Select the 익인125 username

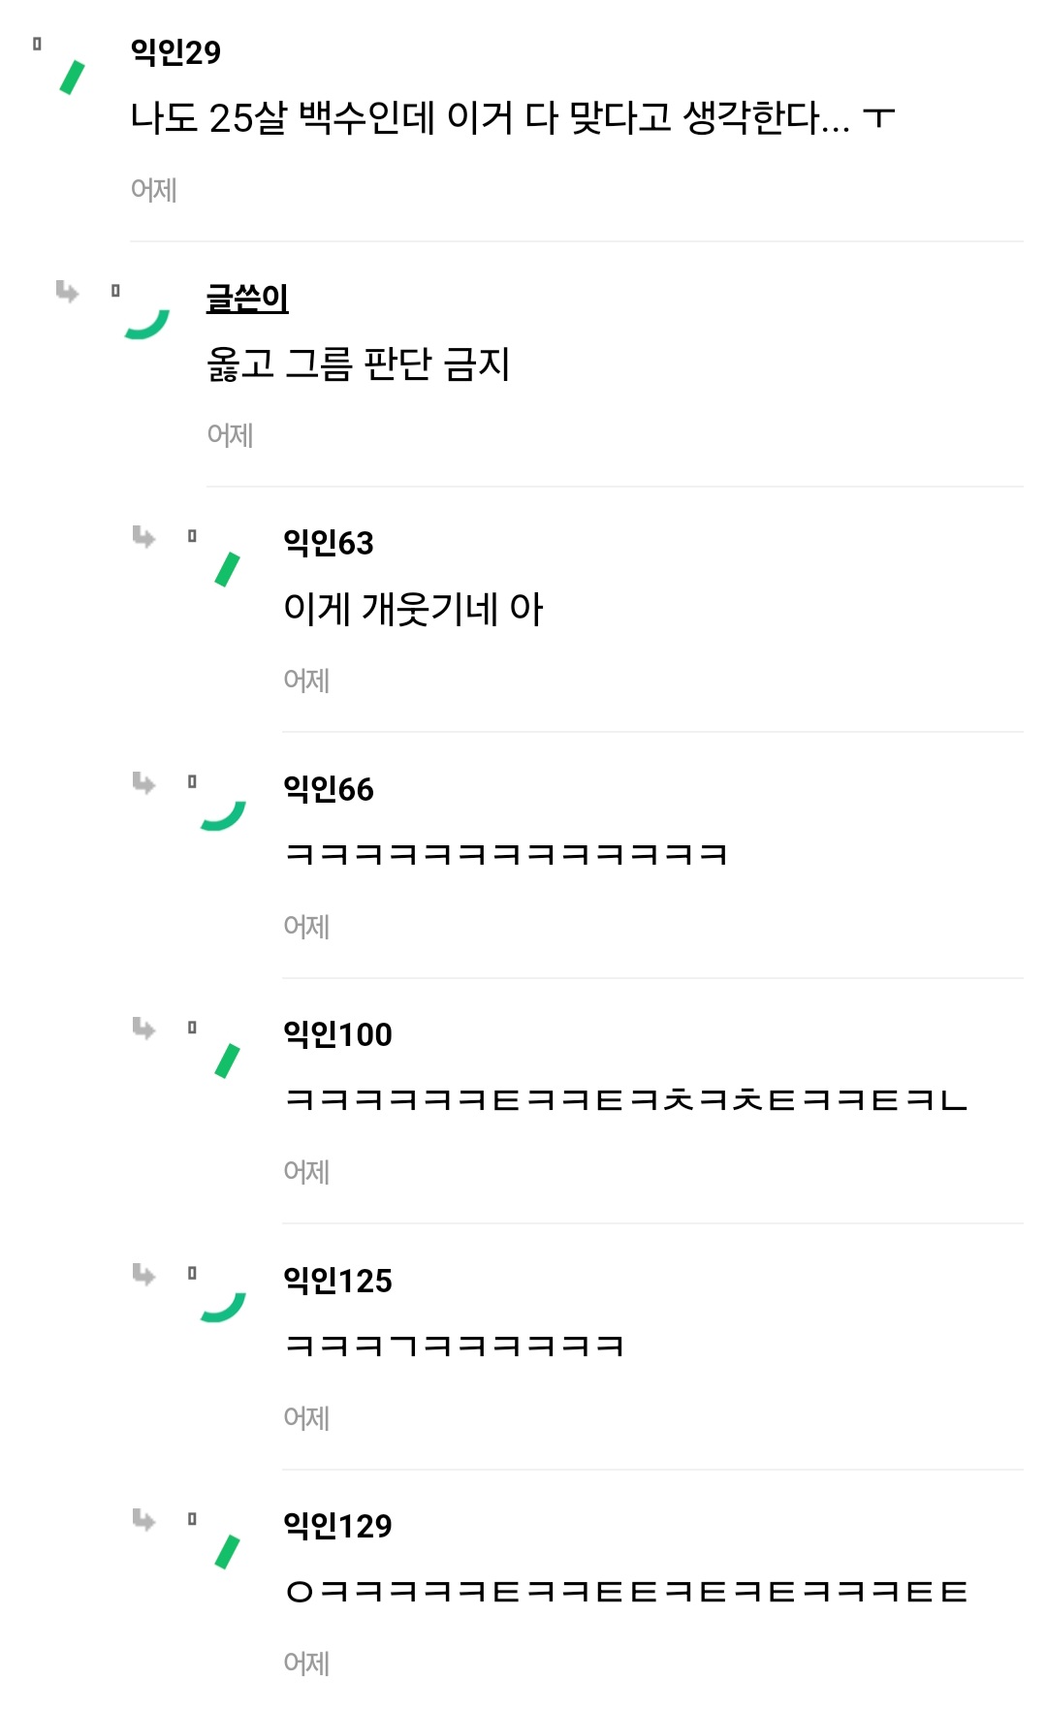(x=337, y=1281)
